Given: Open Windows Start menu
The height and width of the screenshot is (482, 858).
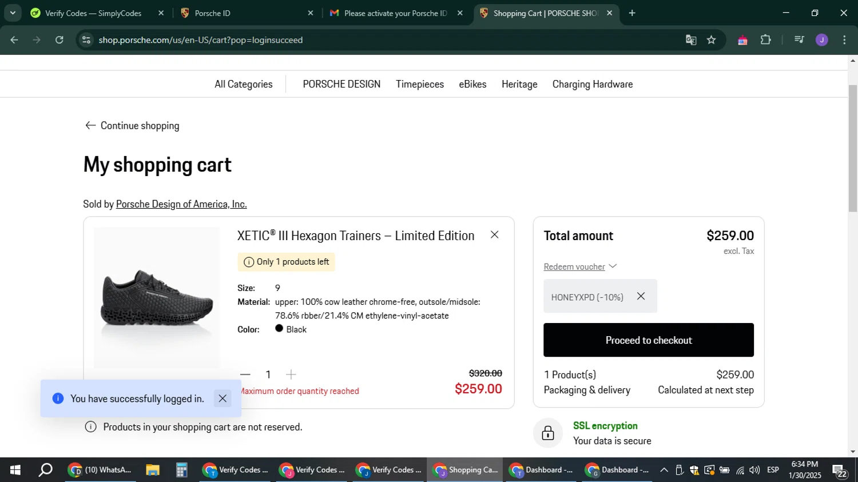Looking at the screenshot, I should pos(15,470).
